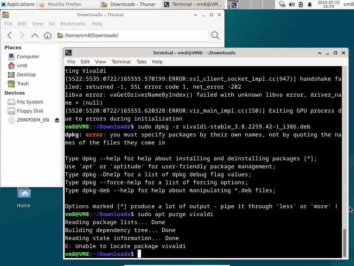Click the volume speaker tray icon

pyautogui.click(x=292, y=5)
